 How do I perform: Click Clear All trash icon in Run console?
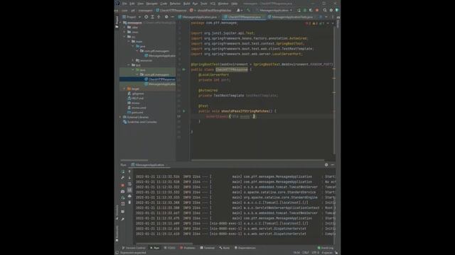(x=129, y=203)
